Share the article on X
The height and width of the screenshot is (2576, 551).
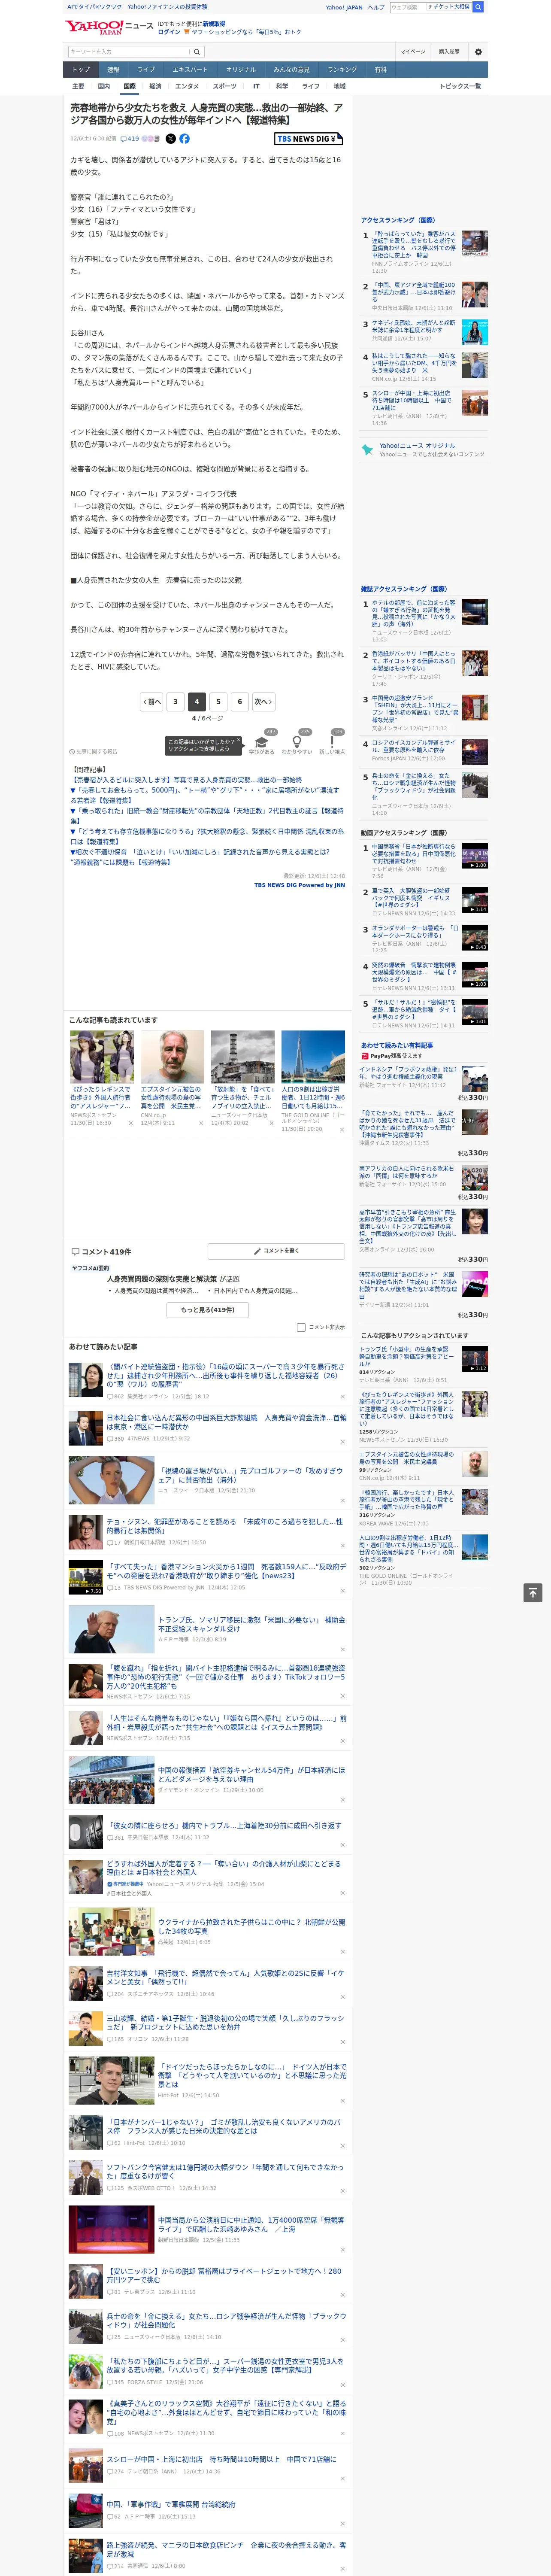(170, 139)
